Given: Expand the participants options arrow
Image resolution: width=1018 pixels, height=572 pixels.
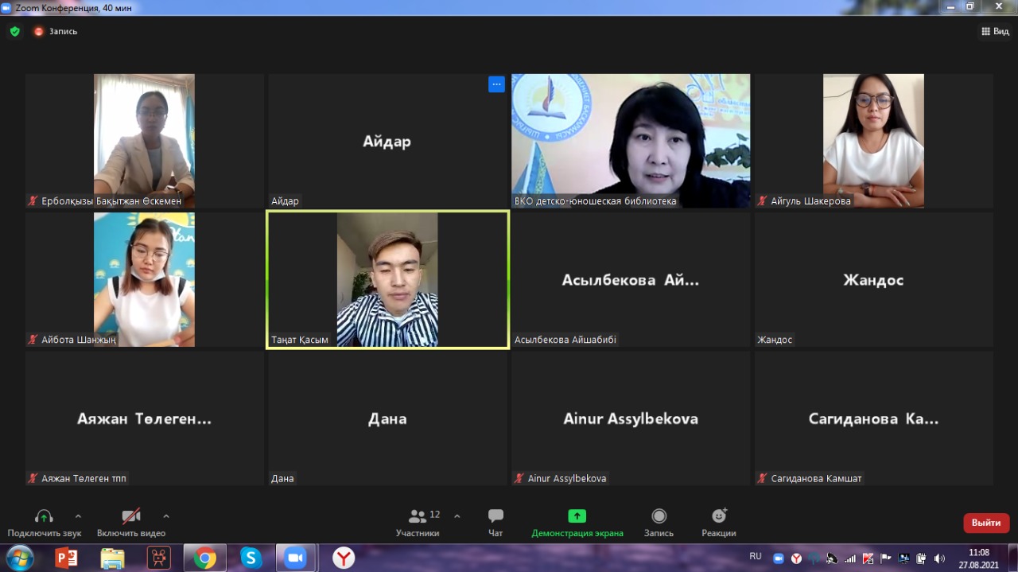Looking at the screenshot, I should pyautogui.click(x=457, y=516).
